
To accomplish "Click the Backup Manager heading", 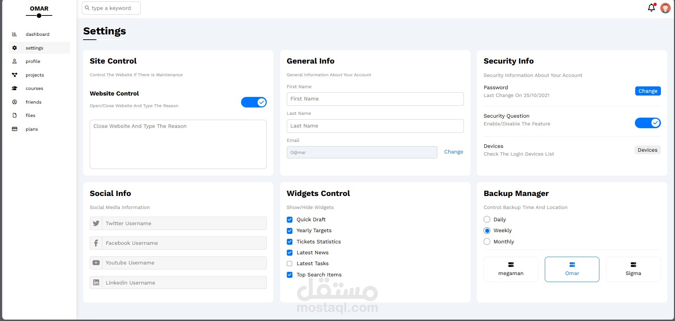I will [x=516, y=194].
